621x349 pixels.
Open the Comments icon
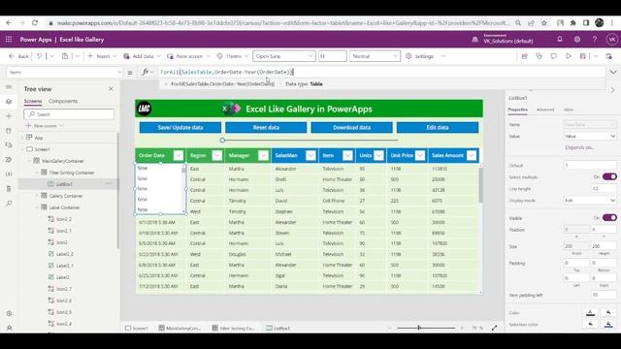point(553,56)
